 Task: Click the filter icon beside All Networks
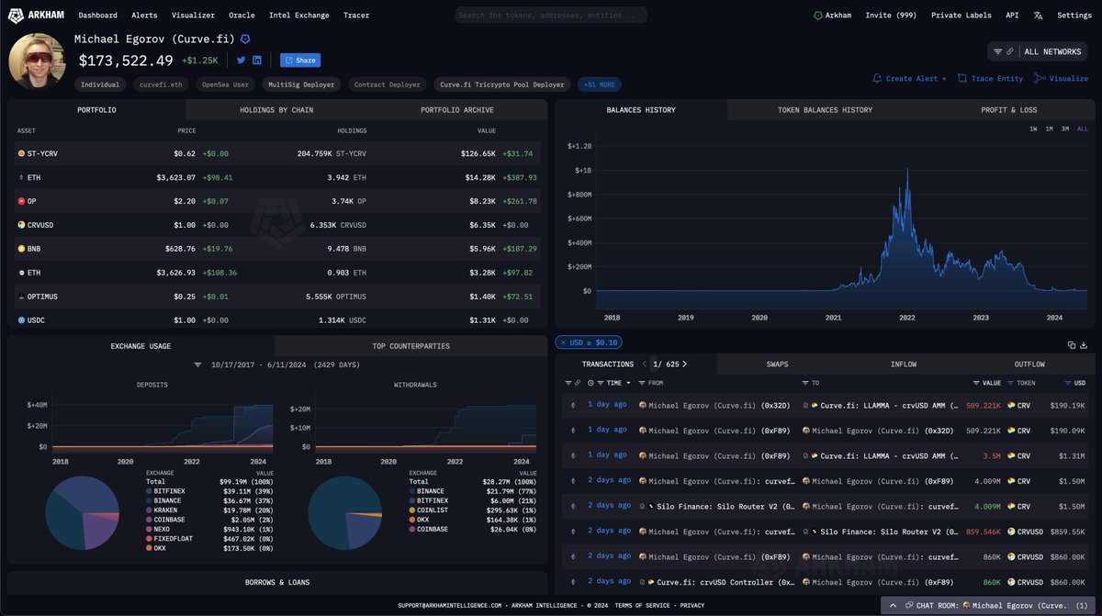[x=998, y=52]
